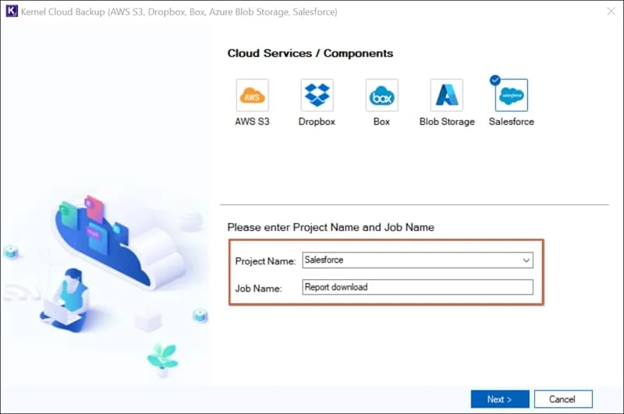Click the Cancel button

[x=562, y=399]
